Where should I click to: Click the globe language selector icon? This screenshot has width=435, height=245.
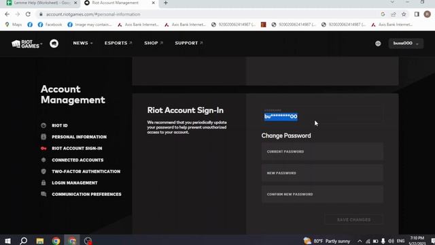[x=378, y=44]
